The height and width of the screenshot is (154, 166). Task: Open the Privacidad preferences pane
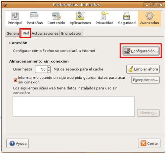105,18
